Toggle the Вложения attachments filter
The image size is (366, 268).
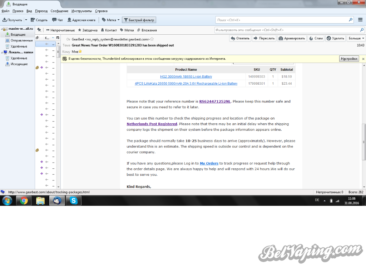point(147,30)
